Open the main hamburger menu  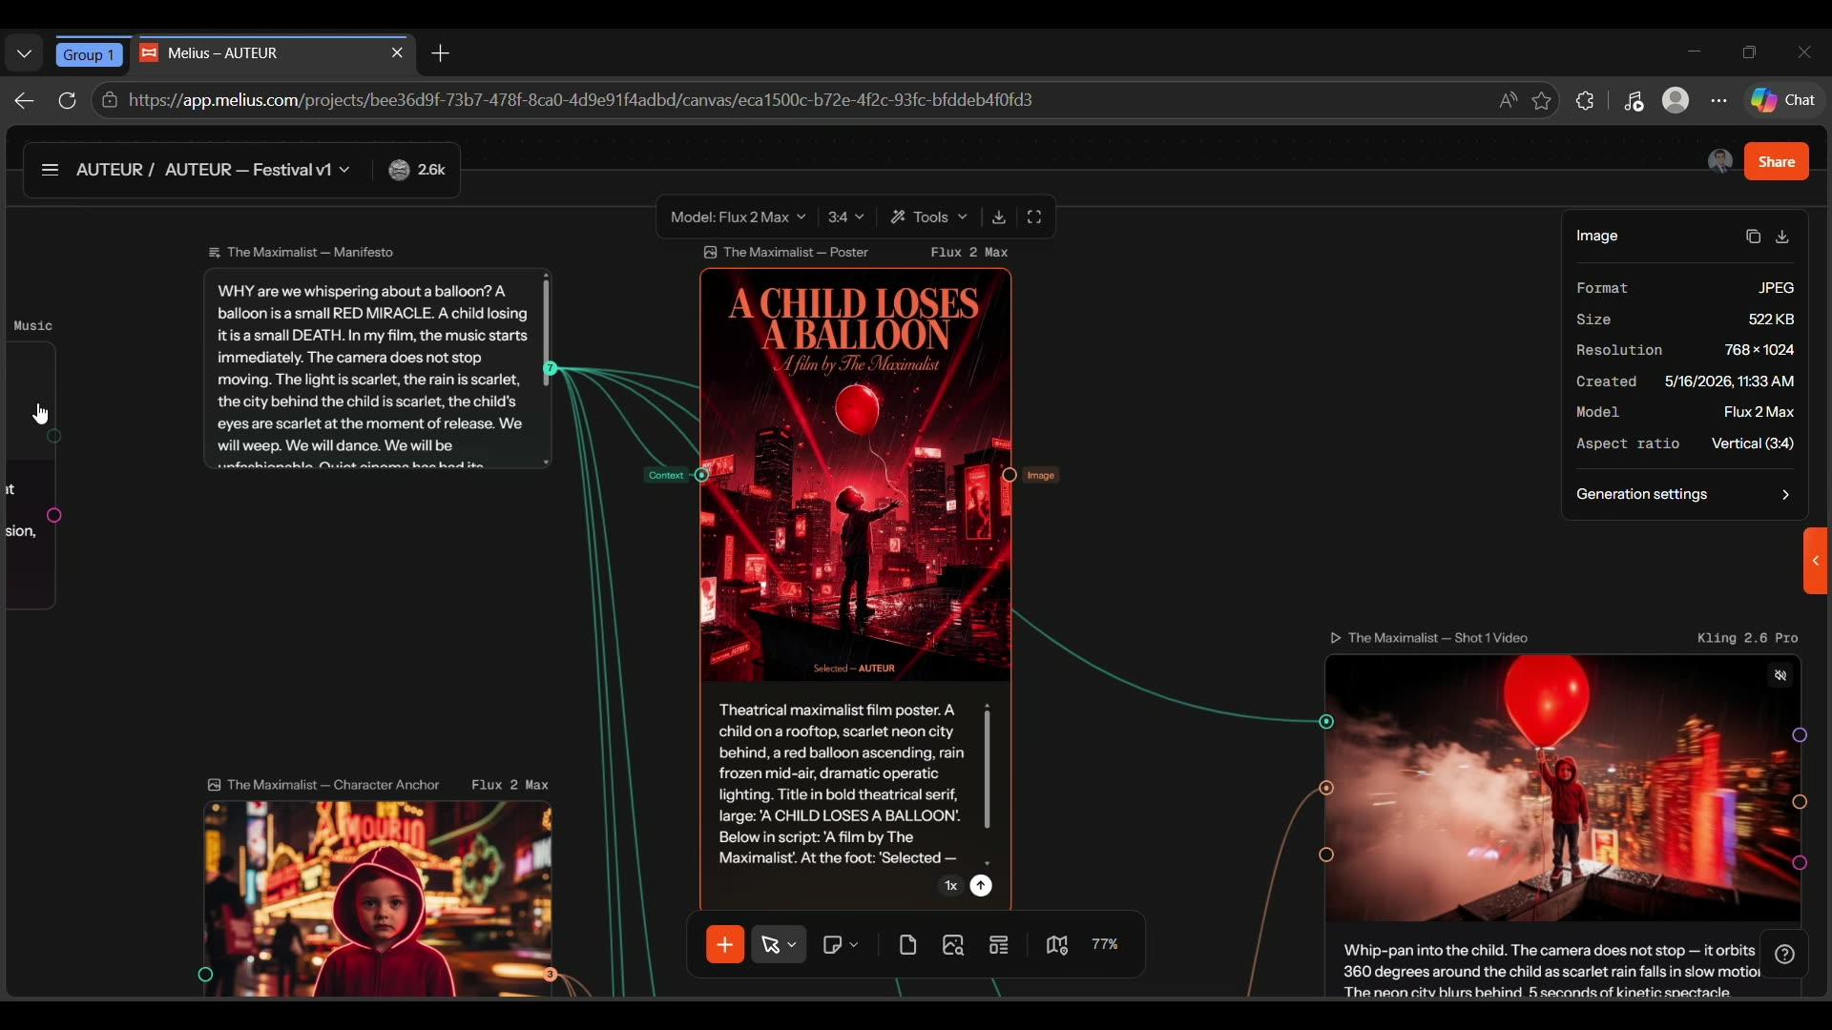pyautogui.click(x=50, y=170)
